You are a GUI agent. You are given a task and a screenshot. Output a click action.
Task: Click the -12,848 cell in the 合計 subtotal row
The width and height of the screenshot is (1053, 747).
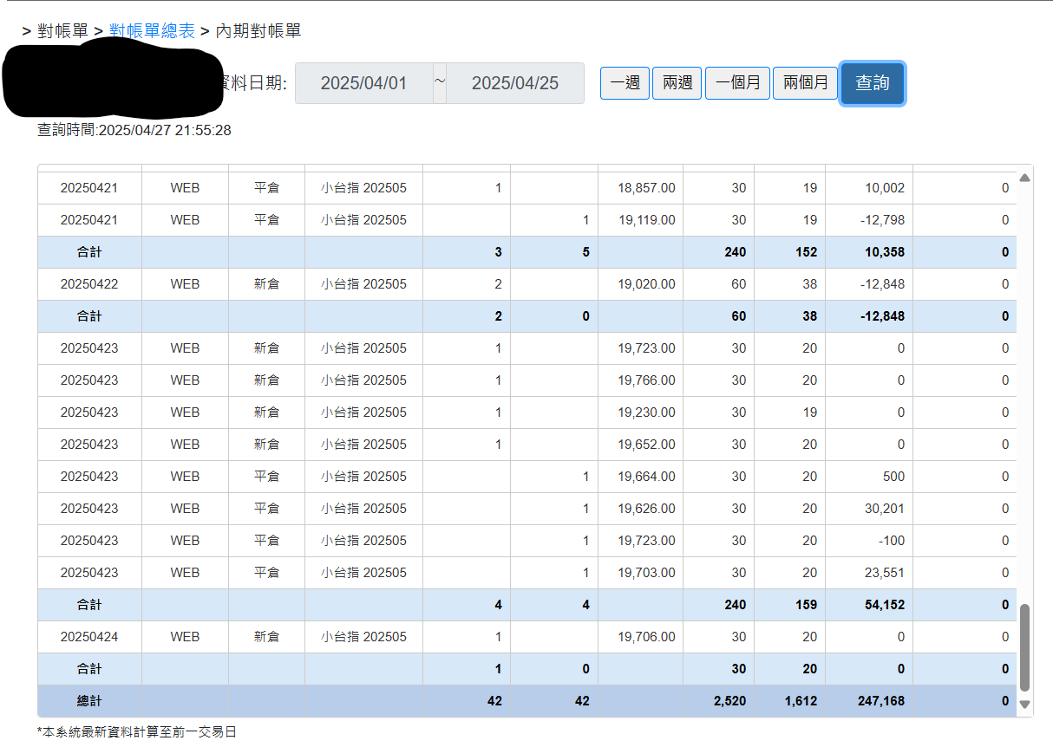869,316
